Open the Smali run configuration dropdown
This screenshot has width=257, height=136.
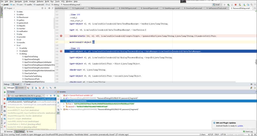(x=217, y=5)
